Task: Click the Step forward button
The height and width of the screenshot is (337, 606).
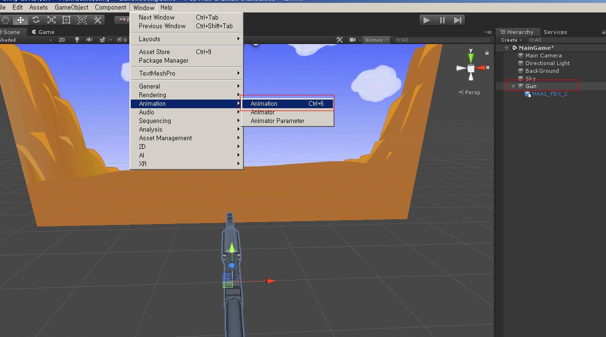Action: click(x=457, y=20)
